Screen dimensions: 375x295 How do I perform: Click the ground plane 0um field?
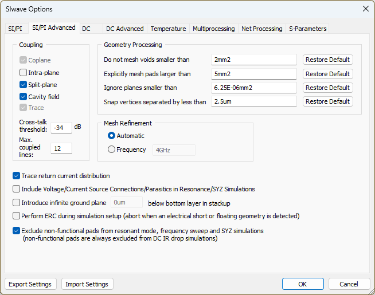coord(127,202)
